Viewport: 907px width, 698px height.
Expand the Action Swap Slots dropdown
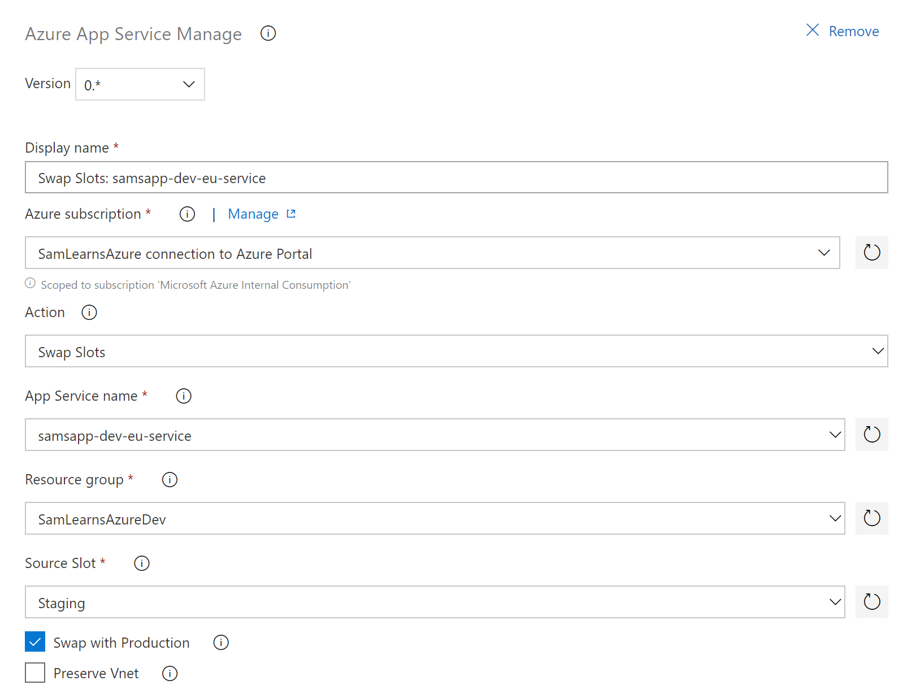click(x=456, y=351)
